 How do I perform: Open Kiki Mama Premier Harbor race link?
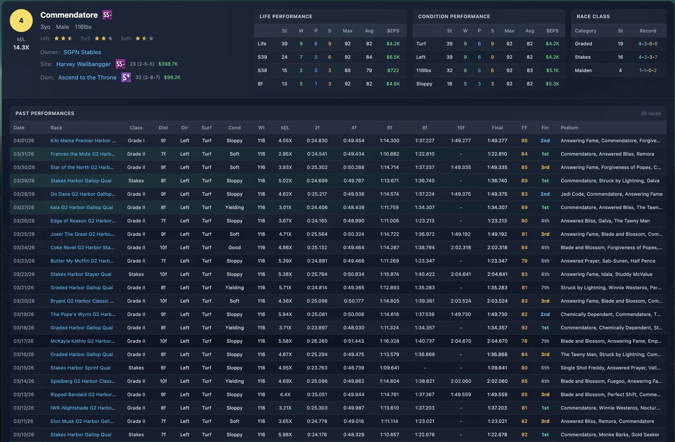[83, 141]
